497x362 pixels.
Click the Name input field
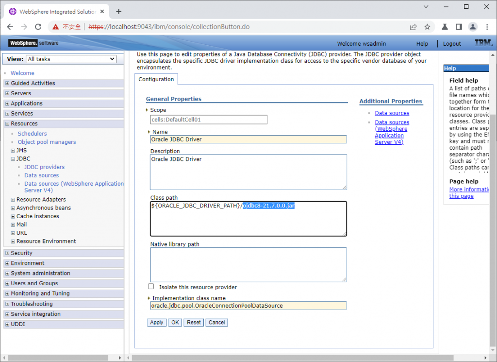tap(248, 139)
